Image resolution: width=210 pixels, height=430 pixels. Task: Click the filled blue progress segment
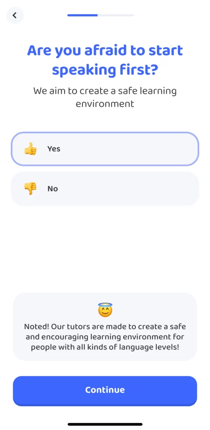(83, 16)
